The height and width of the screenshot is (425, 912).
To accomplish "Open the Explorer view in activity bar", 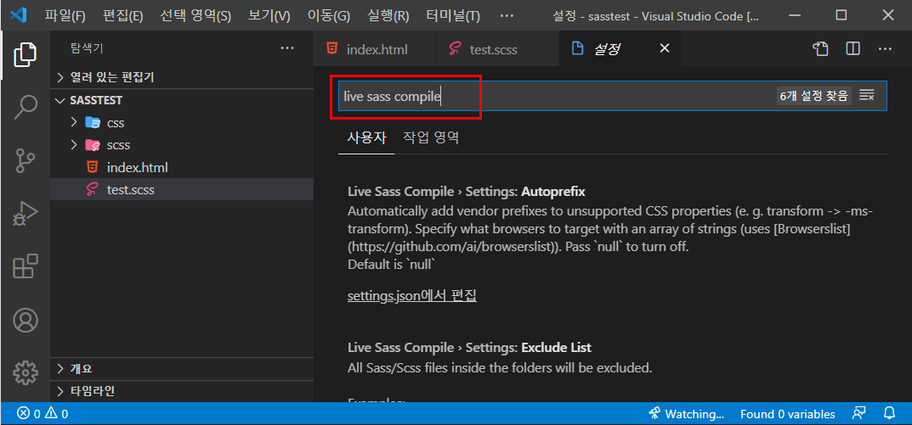I will [x=25, y=55].
